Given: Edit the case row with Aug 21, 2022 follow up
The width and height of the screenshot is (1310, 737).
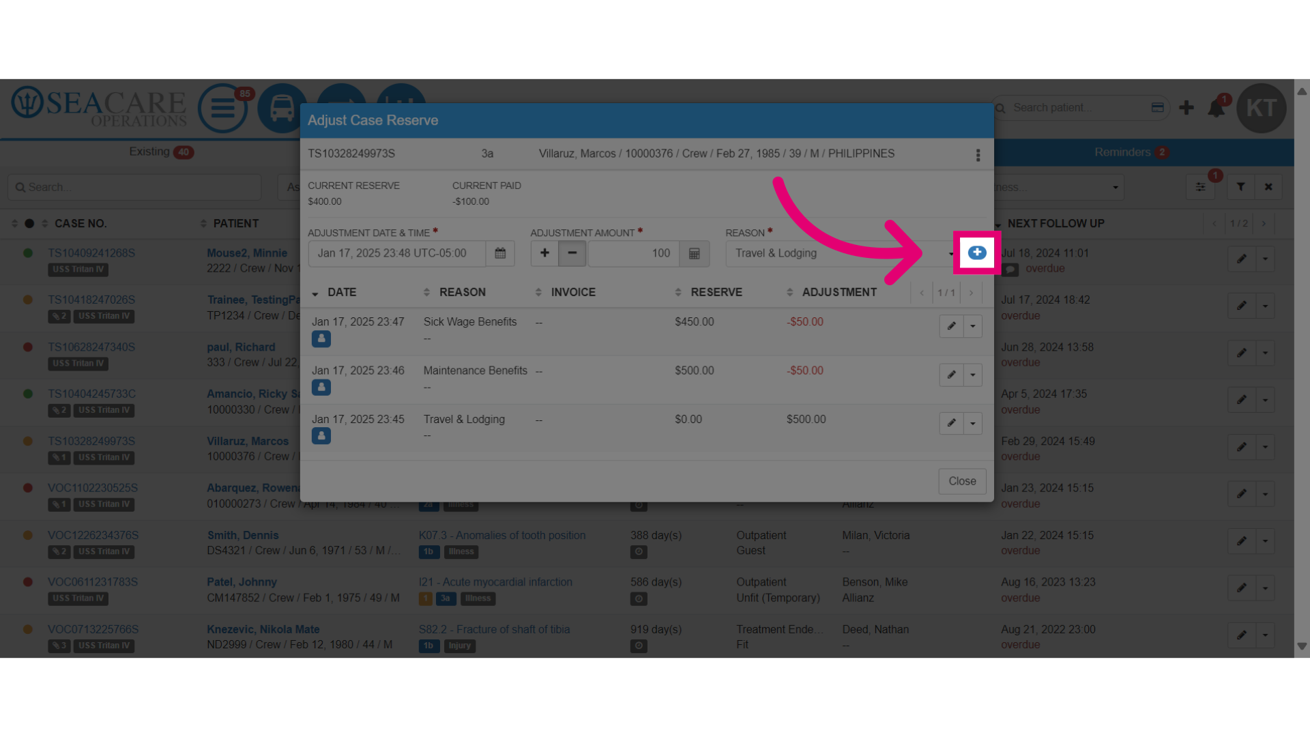Looking at the screenshot, I should pos(1242,635).
